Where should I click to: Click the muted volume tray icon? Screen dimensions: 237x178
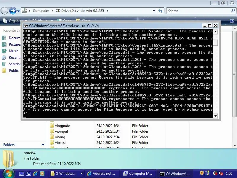[221, 173]
